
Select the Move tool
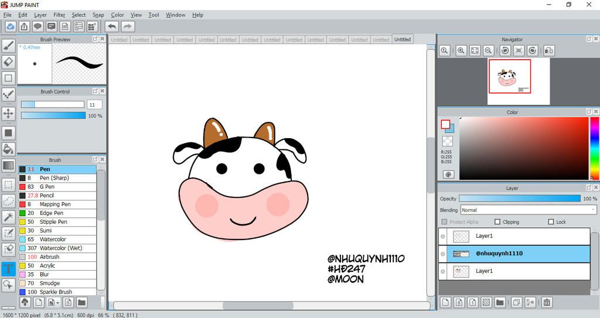coord(8,114)
